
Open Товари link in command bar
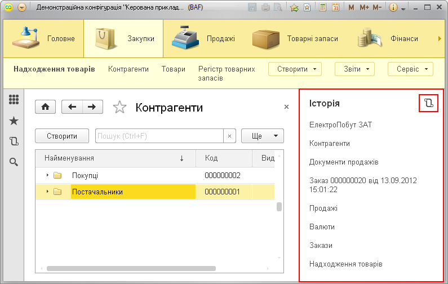tap(174, 69)
